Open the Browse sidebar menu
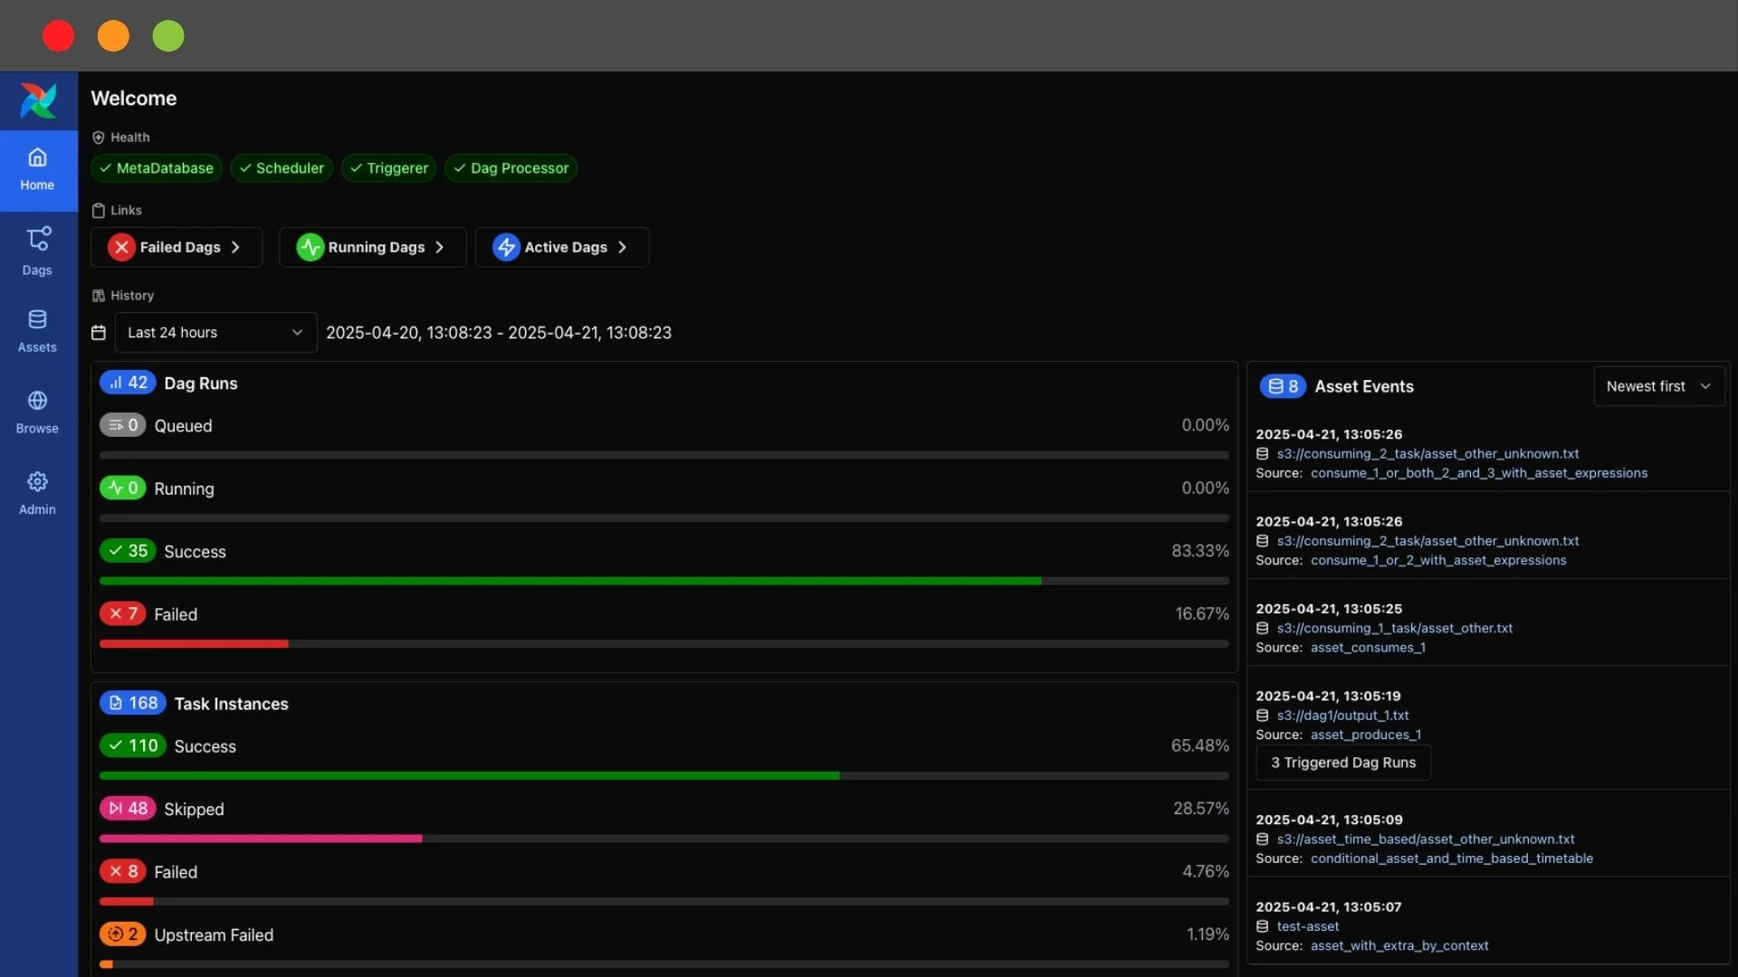This screenshot has height=977, width=1738. click(38, 413)
